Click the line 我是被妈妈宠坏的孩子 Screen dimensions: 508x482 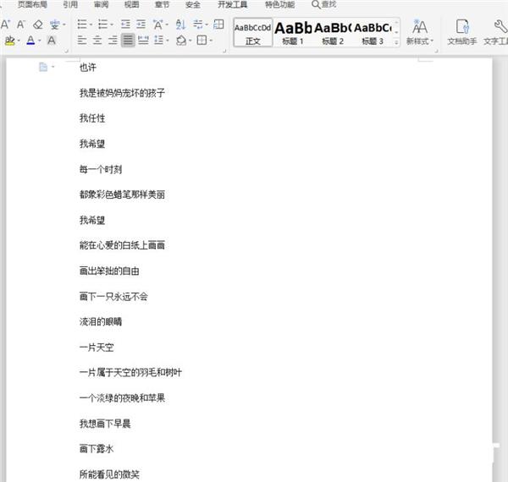(x=122, y=93)
